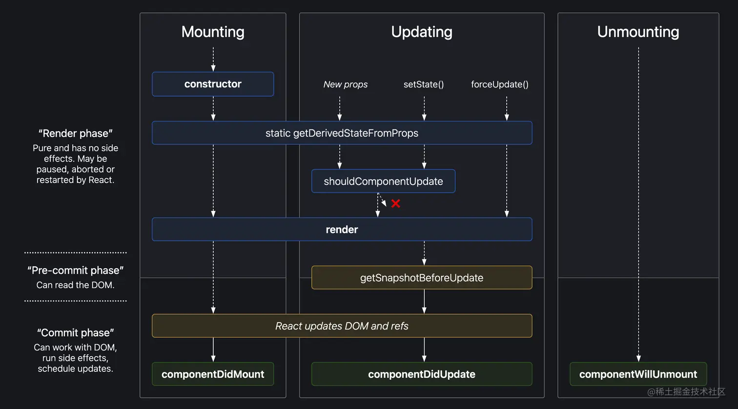Click the render lifecycle bar

(x=342, y=229)
